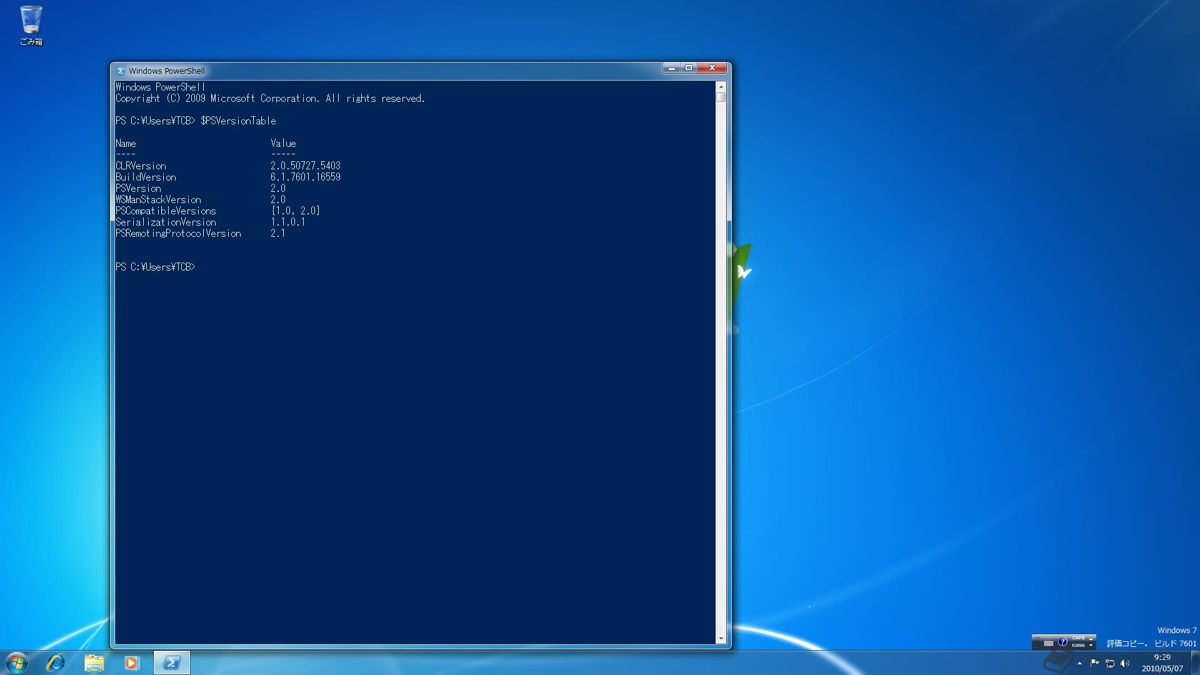Click the $PSVersionTable command text
1200x675 pixels.
coord(238,121)
